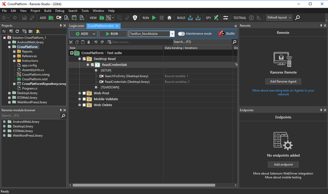
Task: Close the CrossPlatform.rxtst tab
Action: tap(117, 26)
